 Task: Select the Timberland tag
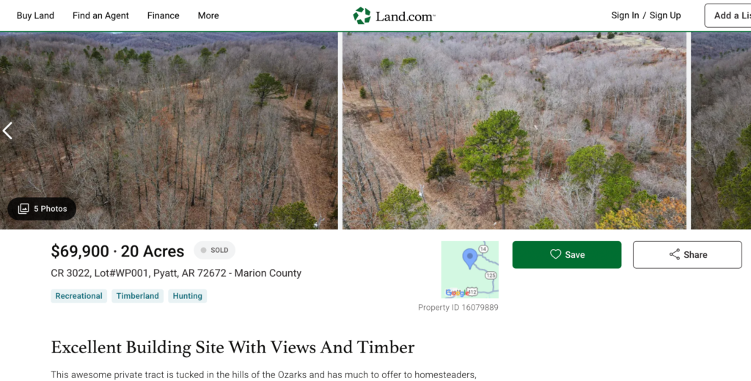click(x=137, y=296)
